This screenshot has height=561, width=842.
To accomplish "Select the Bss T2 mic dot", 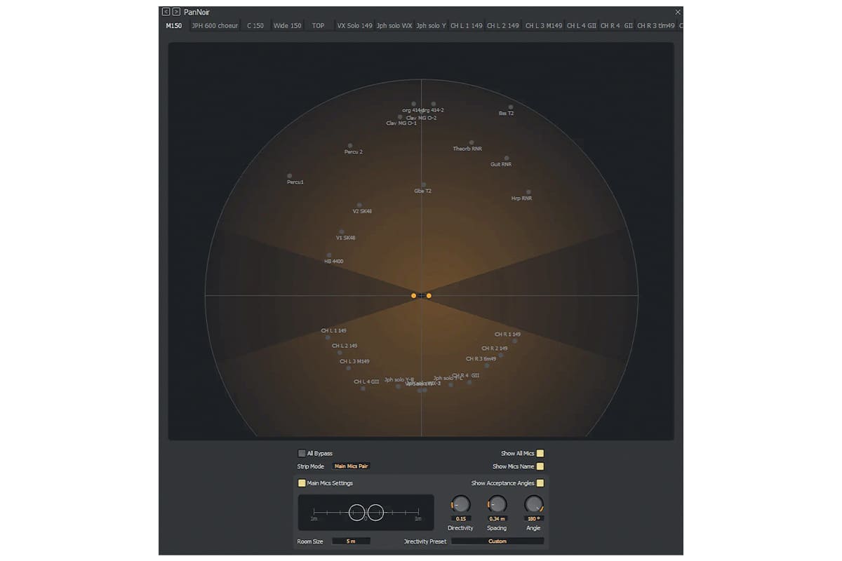I will [x=511, y=107].
